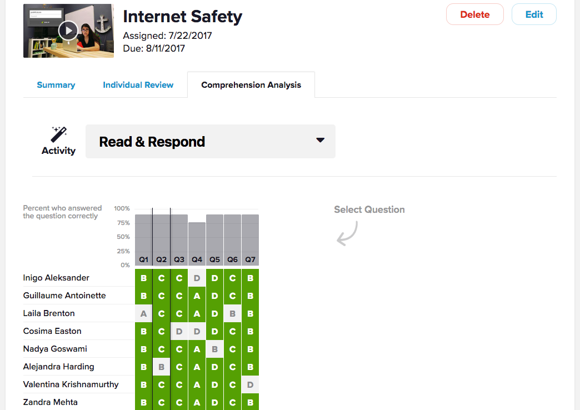
Task: Select the Q1 percent-correct bar
Action: tap(143, 239)
